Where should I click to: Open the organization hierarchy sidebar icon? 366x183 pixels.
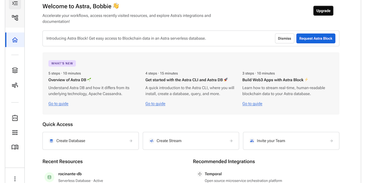tap(15, 18)
